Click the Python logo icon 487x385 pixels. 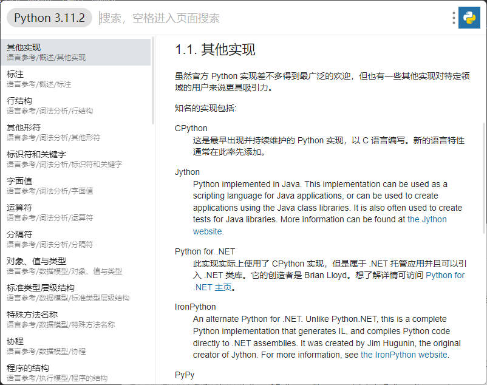tap(469, 18)
